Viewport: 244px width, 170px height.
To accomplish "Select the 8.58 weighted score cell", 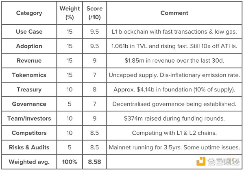I will pyautogui.click(x=95, y=162).
